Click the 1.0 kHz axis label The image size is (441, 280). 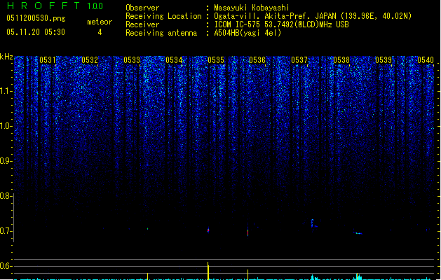6,126
